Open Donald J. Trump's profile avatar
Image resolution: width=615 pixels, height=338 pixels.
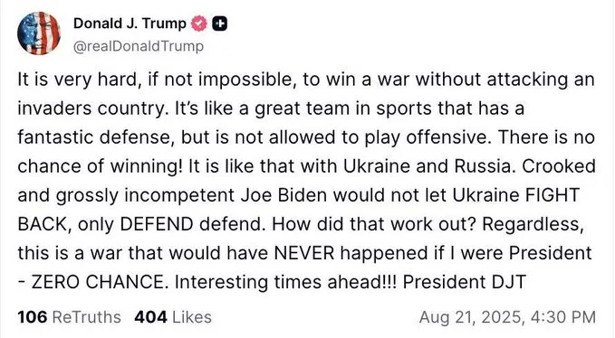coord(39,33)
